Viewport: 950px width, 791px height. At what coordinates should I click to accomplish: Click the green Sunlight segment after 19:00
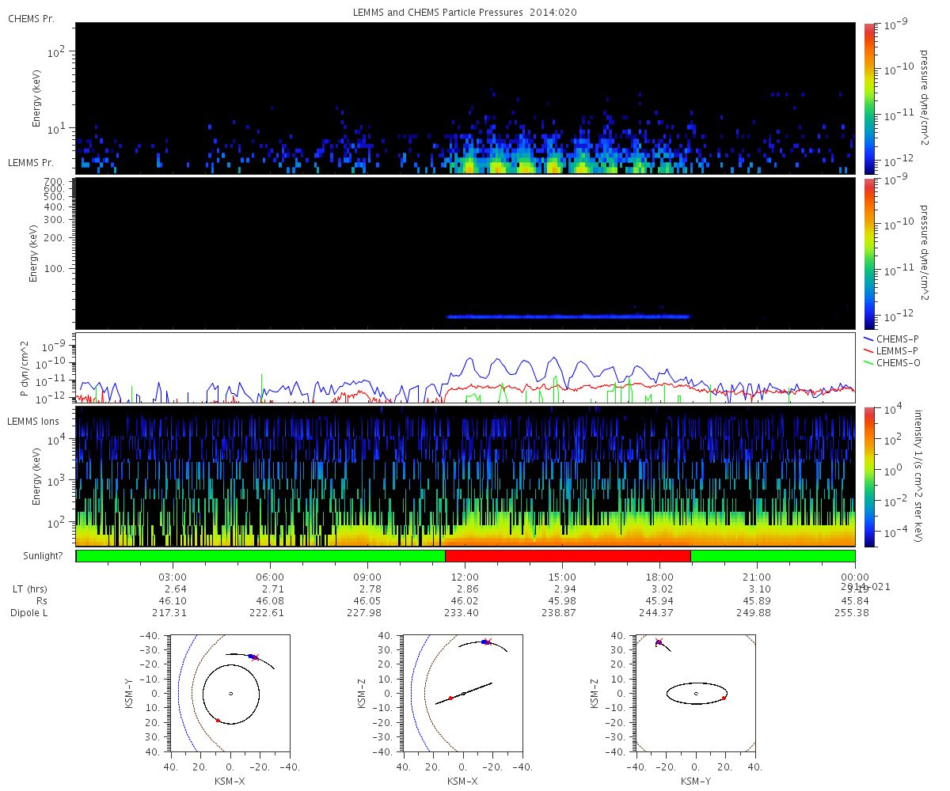tap(773, 556)
